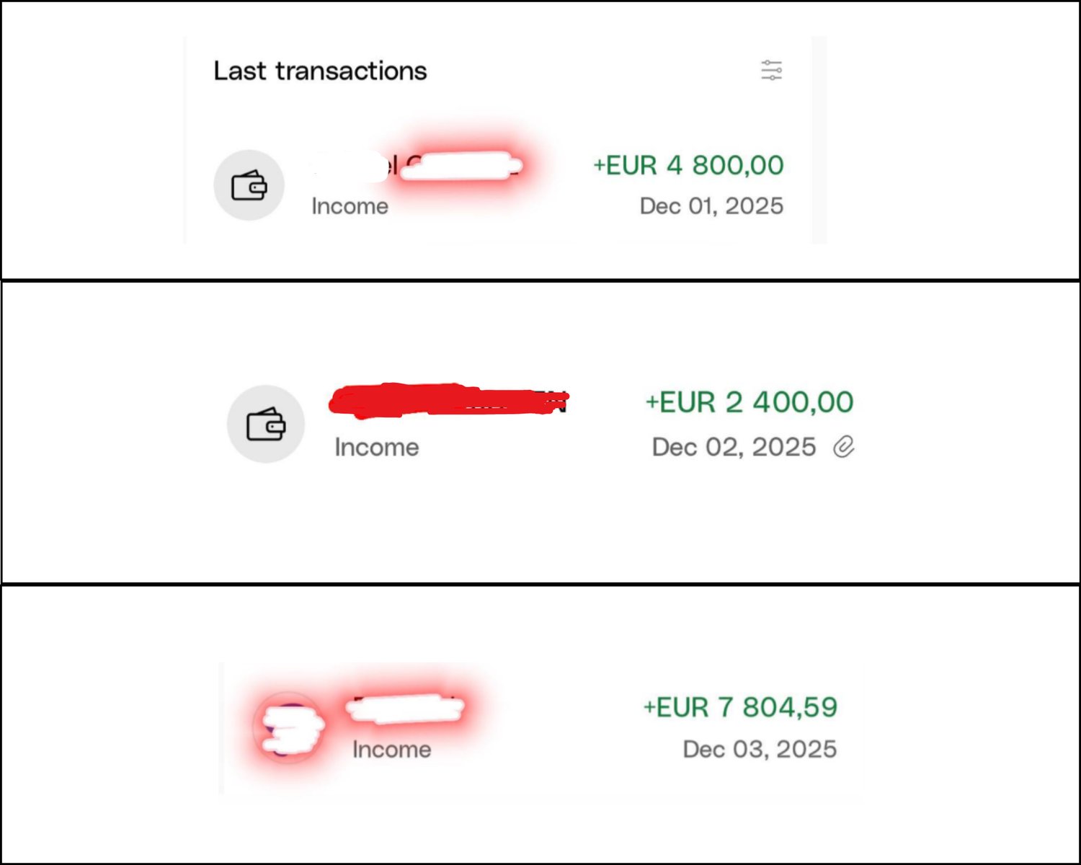This screenshot has height=865, width=1081.
Task: Click the Income label of the Dec 02 transaction
Action: (x=376, y=447)
